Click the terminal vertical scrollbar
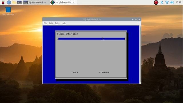This screenshot has height=103, width=183. click(140, 54)
